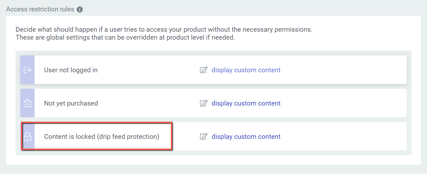
Task: Open display custom content for User not logged in
Action: tap(246, 70)
